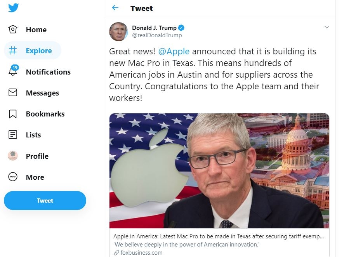Screen dimensions: 344x257
Task: Click the Messages envelope icon
Action: click(x=13, y=92)
